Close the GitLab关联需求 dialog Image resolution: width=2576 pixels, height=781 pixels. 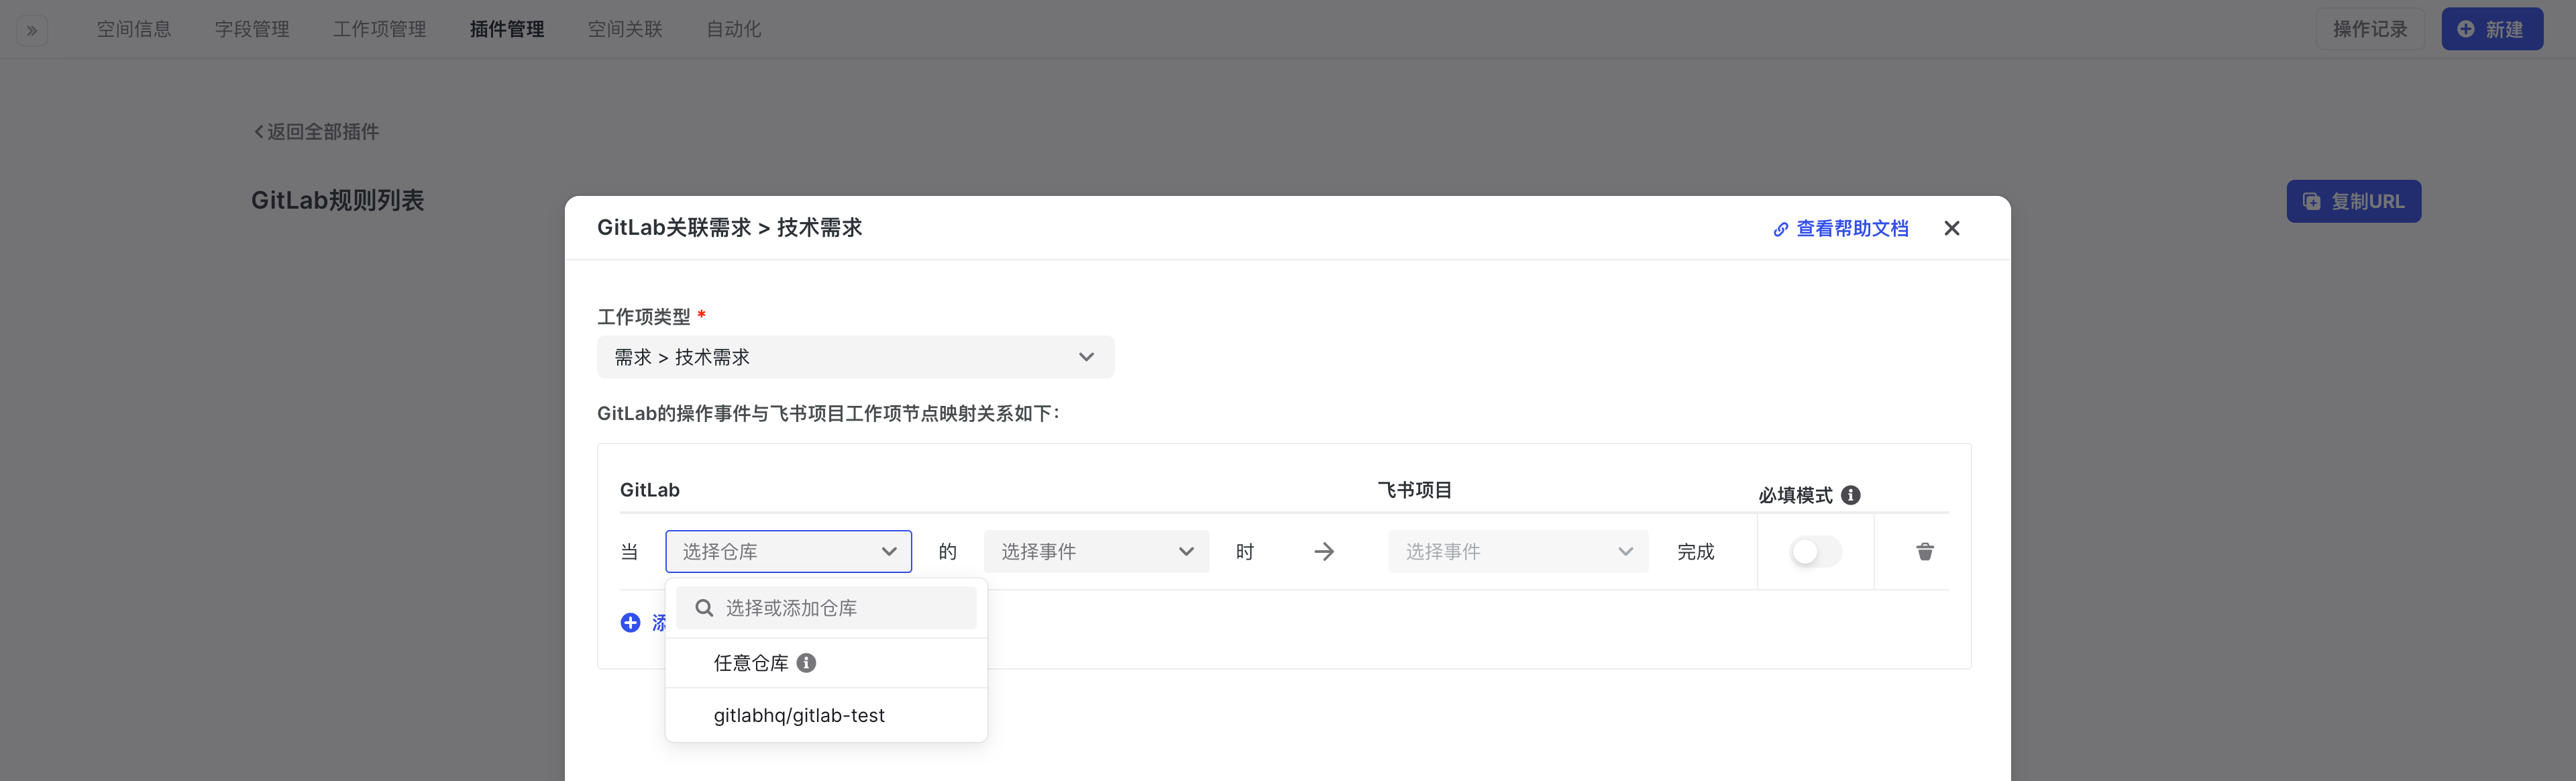[1951, 228]
